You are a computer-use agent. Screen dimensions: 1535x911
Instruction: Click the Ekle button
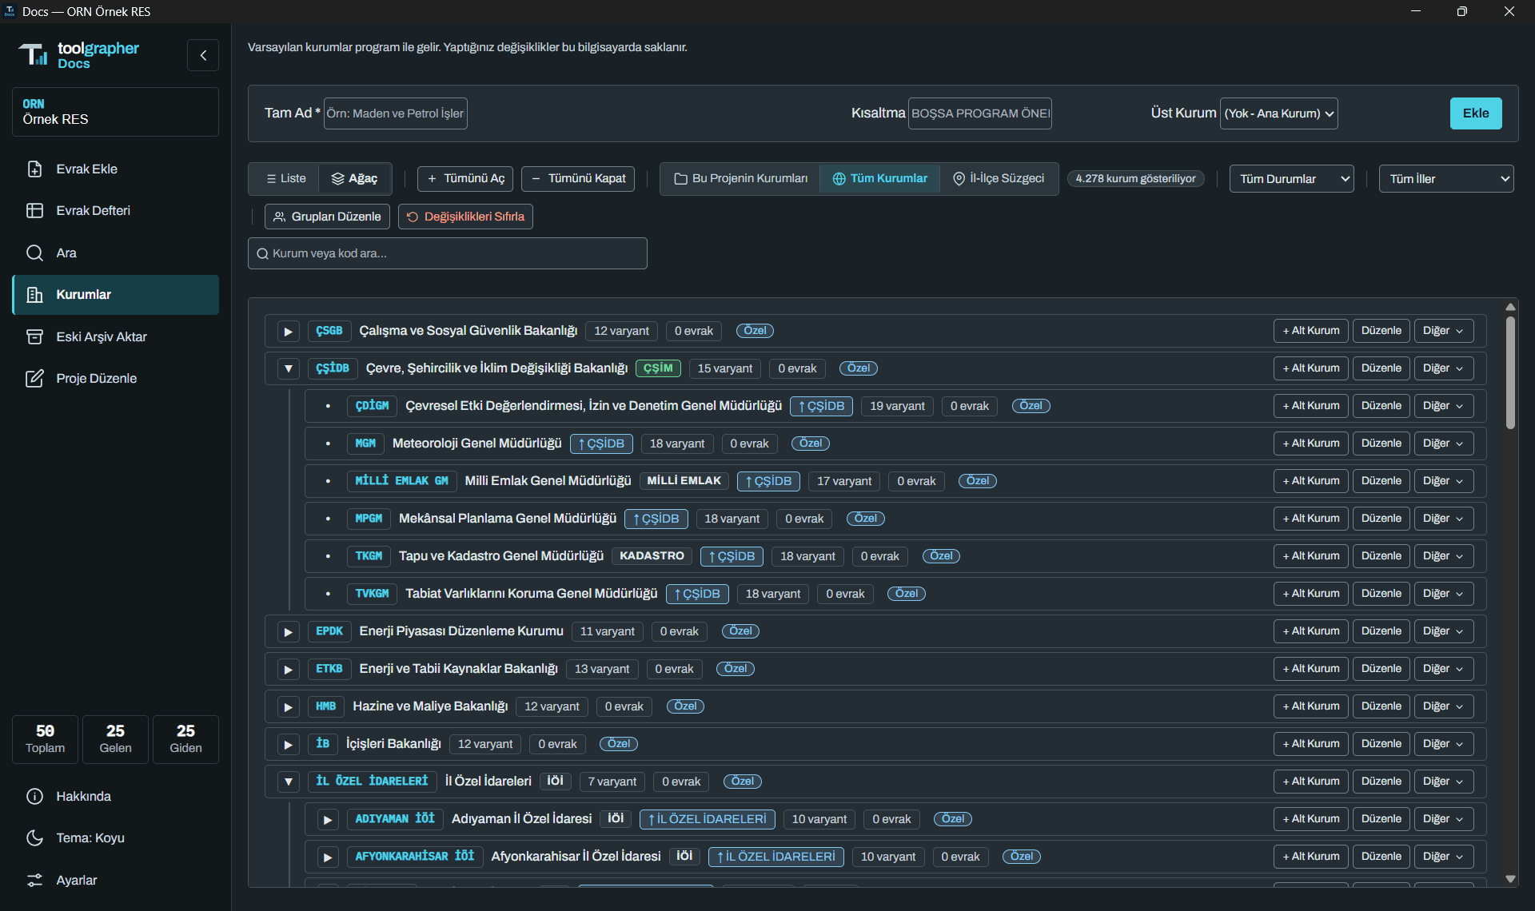tap(1476, 113)
